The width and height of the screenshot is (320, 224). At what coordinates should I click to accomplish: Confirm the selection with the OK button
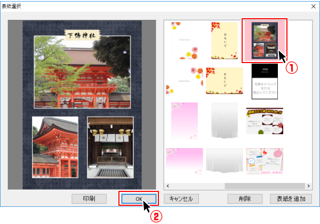point(138,198)
